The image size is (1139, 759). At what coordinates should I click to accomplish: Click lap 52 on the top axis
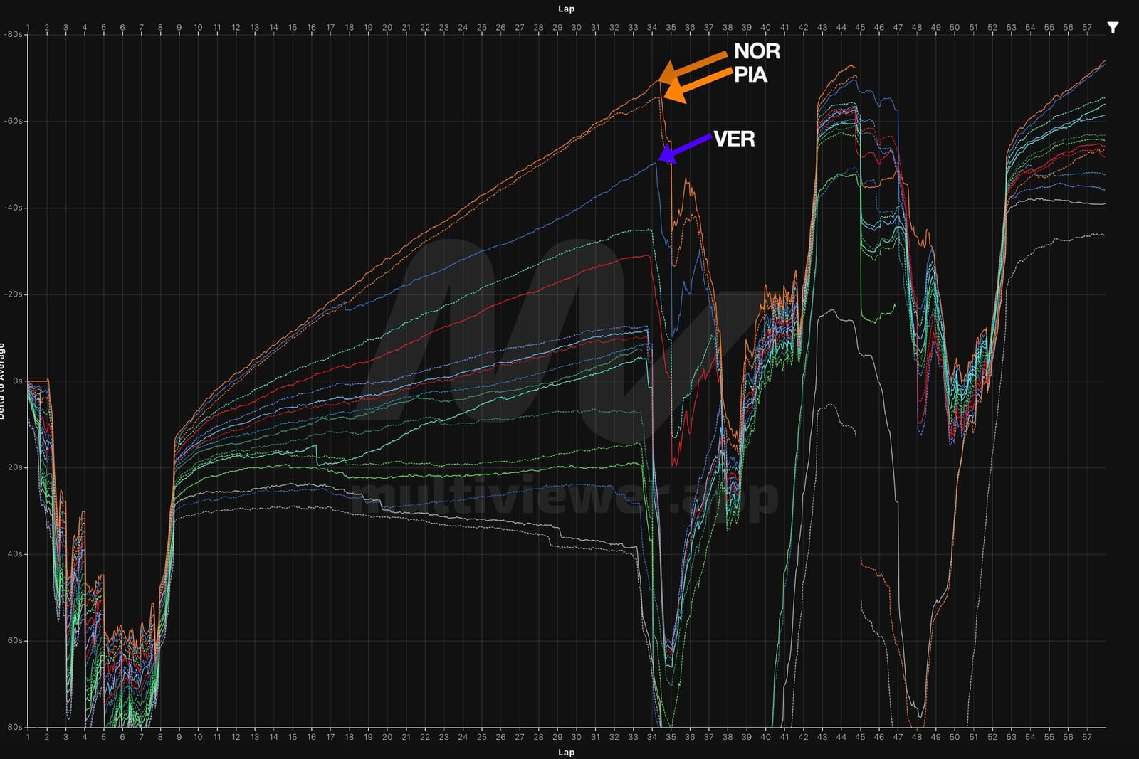[x=992, y=28]
